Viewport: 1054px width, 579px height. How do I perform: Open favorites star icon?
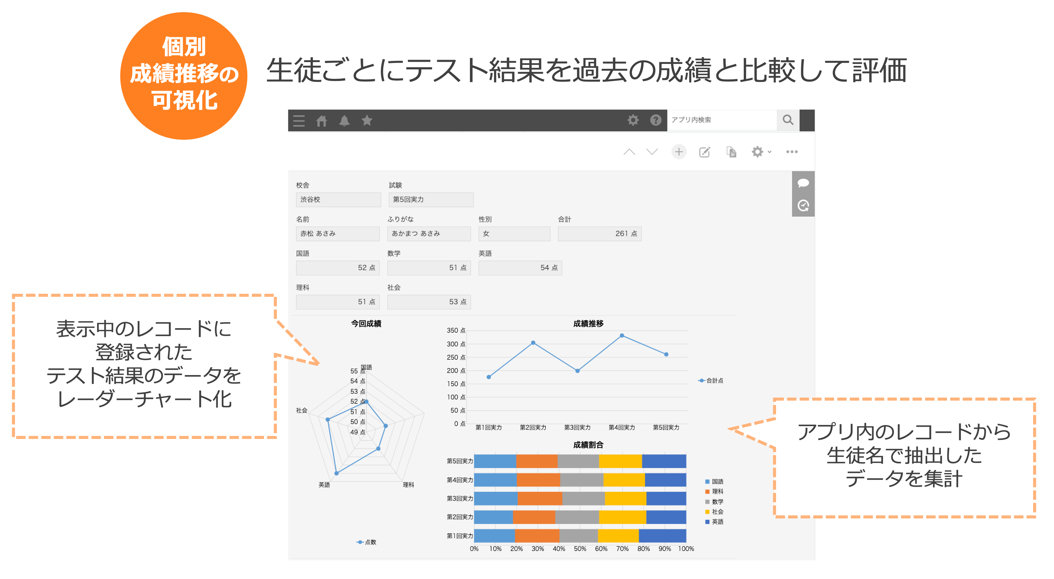click(367, 120)
